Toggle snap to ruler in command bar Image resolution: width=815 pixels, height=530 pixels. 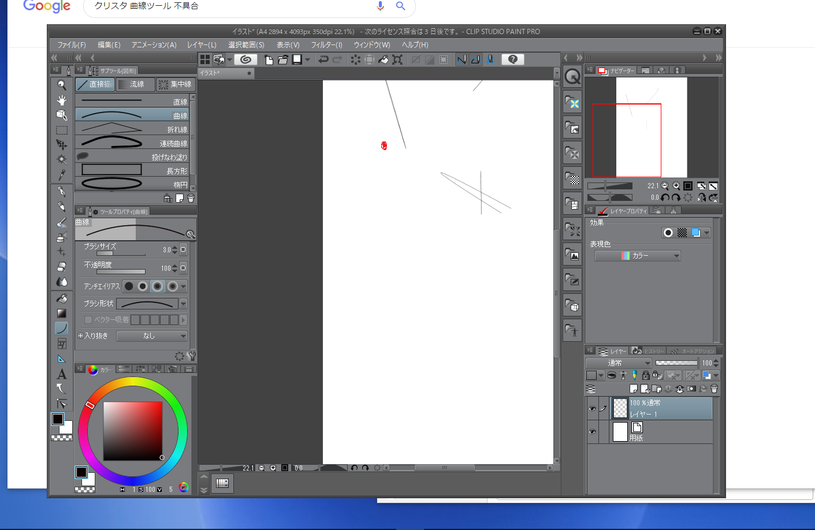(462, 59)
